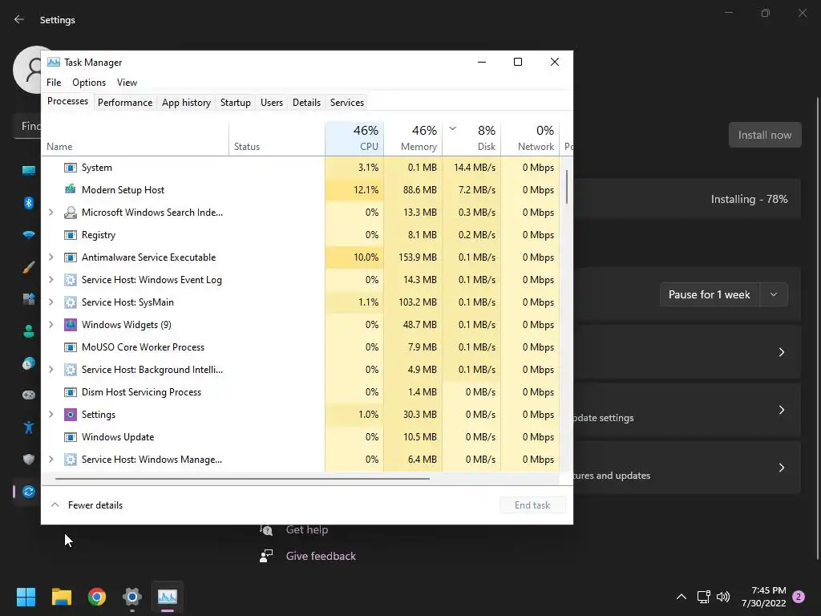The width and height of the screenshot is (821, 616).
Task: Switch to the App history tab
Action: click(x=186, y=103)
